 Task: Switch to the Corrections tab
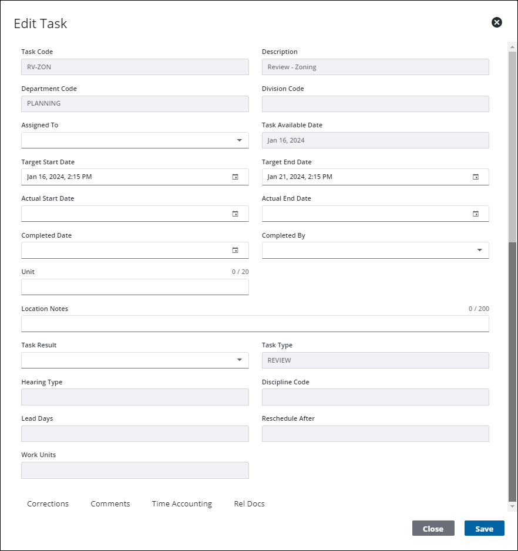48,503
